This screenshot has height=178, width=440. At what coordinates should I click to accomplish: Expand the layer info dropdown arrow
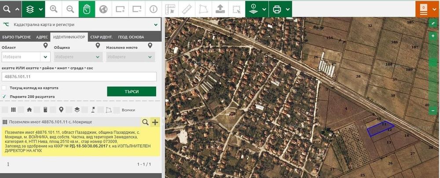coord(264,9)
